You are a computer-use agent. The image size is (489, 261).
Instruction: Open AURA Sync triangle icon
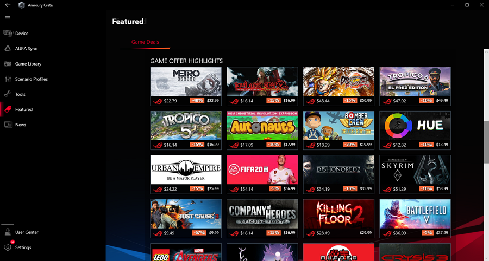click(x=8, y=49)
